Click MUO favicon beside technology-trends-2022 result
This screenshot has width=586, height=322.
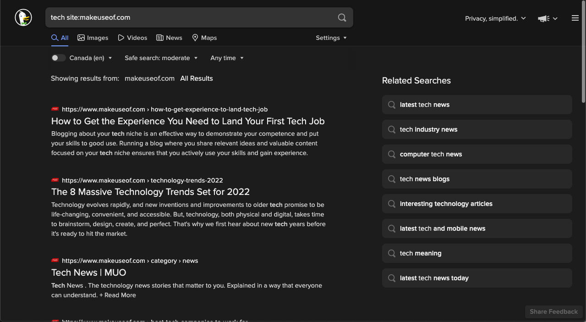[55, 180]
